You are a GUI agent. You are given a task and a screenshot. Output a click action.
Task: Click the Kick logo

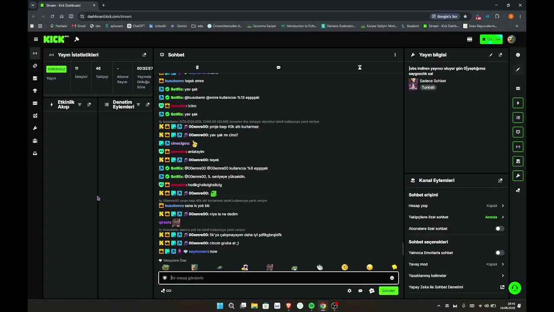(56, 39)
